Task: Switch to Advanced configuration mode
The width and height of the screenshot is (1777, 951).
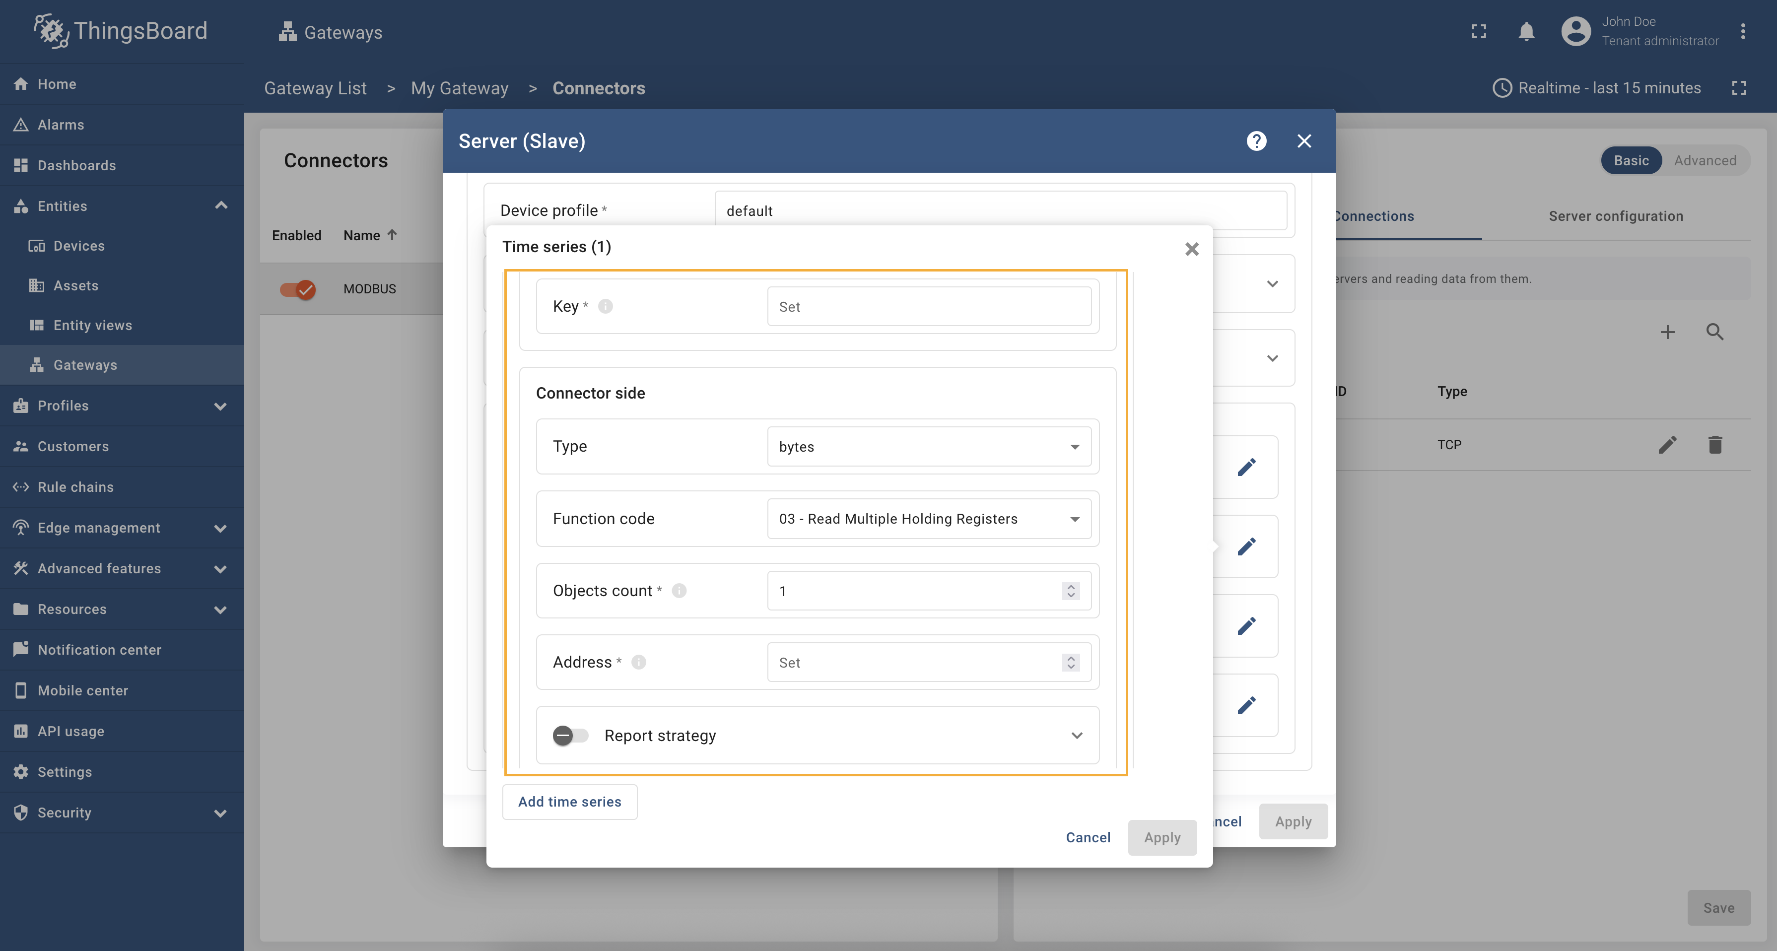Action: [1705, 161]
